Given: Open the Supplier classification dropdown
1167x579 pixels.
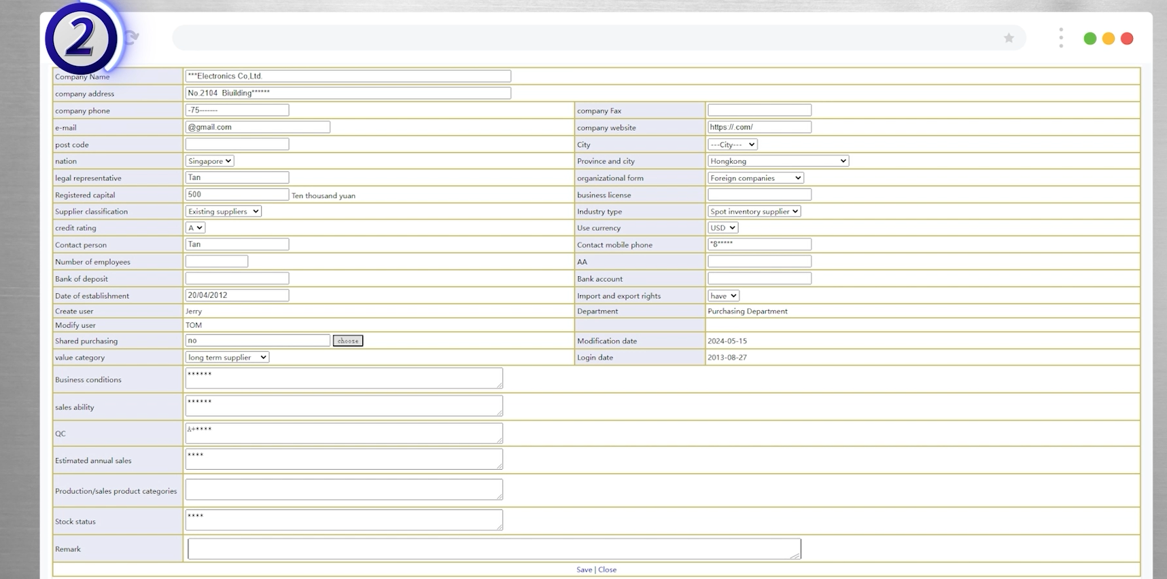Looking at the screenshot, I should pyautogui.click(x=223, y=211).
